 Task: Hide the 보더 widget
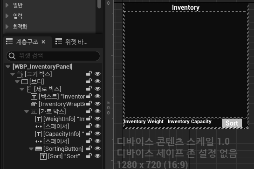click(97, 81)
